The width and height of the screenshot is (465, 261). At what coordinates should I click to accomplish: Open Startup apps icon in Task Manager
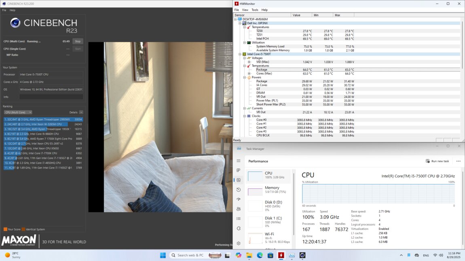click(239, 199)
